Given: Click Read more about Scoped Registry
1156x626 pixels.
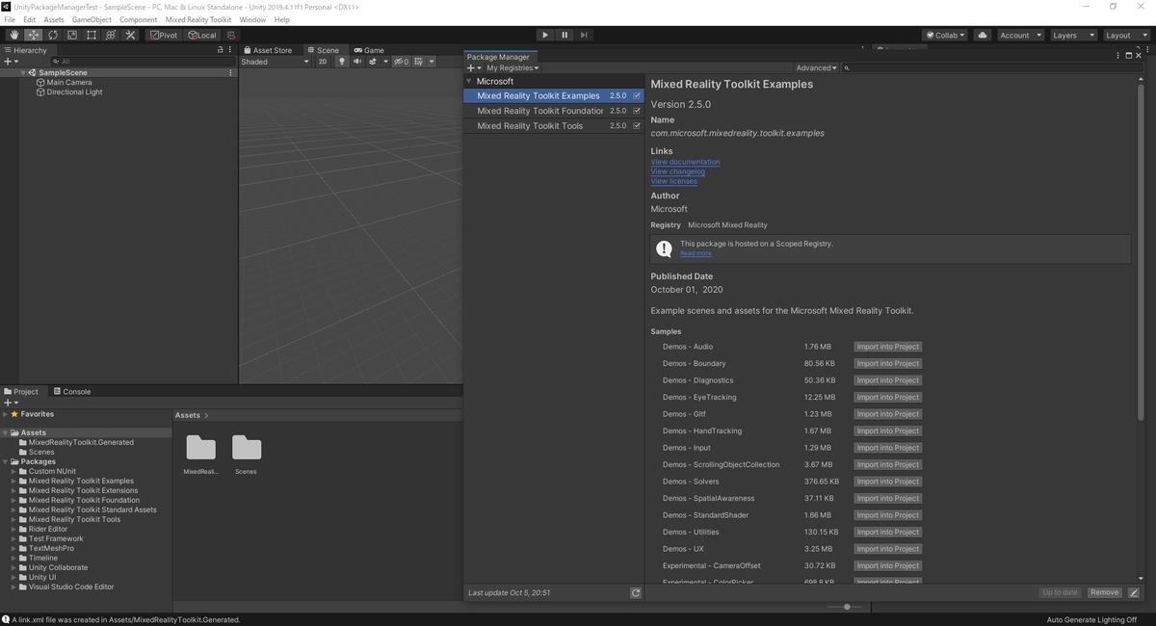Looking at the screenshot, I should point(696,253).
